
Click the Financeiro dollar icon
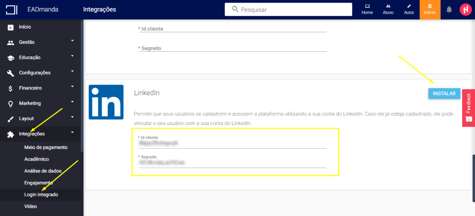[x=11, y=89]
